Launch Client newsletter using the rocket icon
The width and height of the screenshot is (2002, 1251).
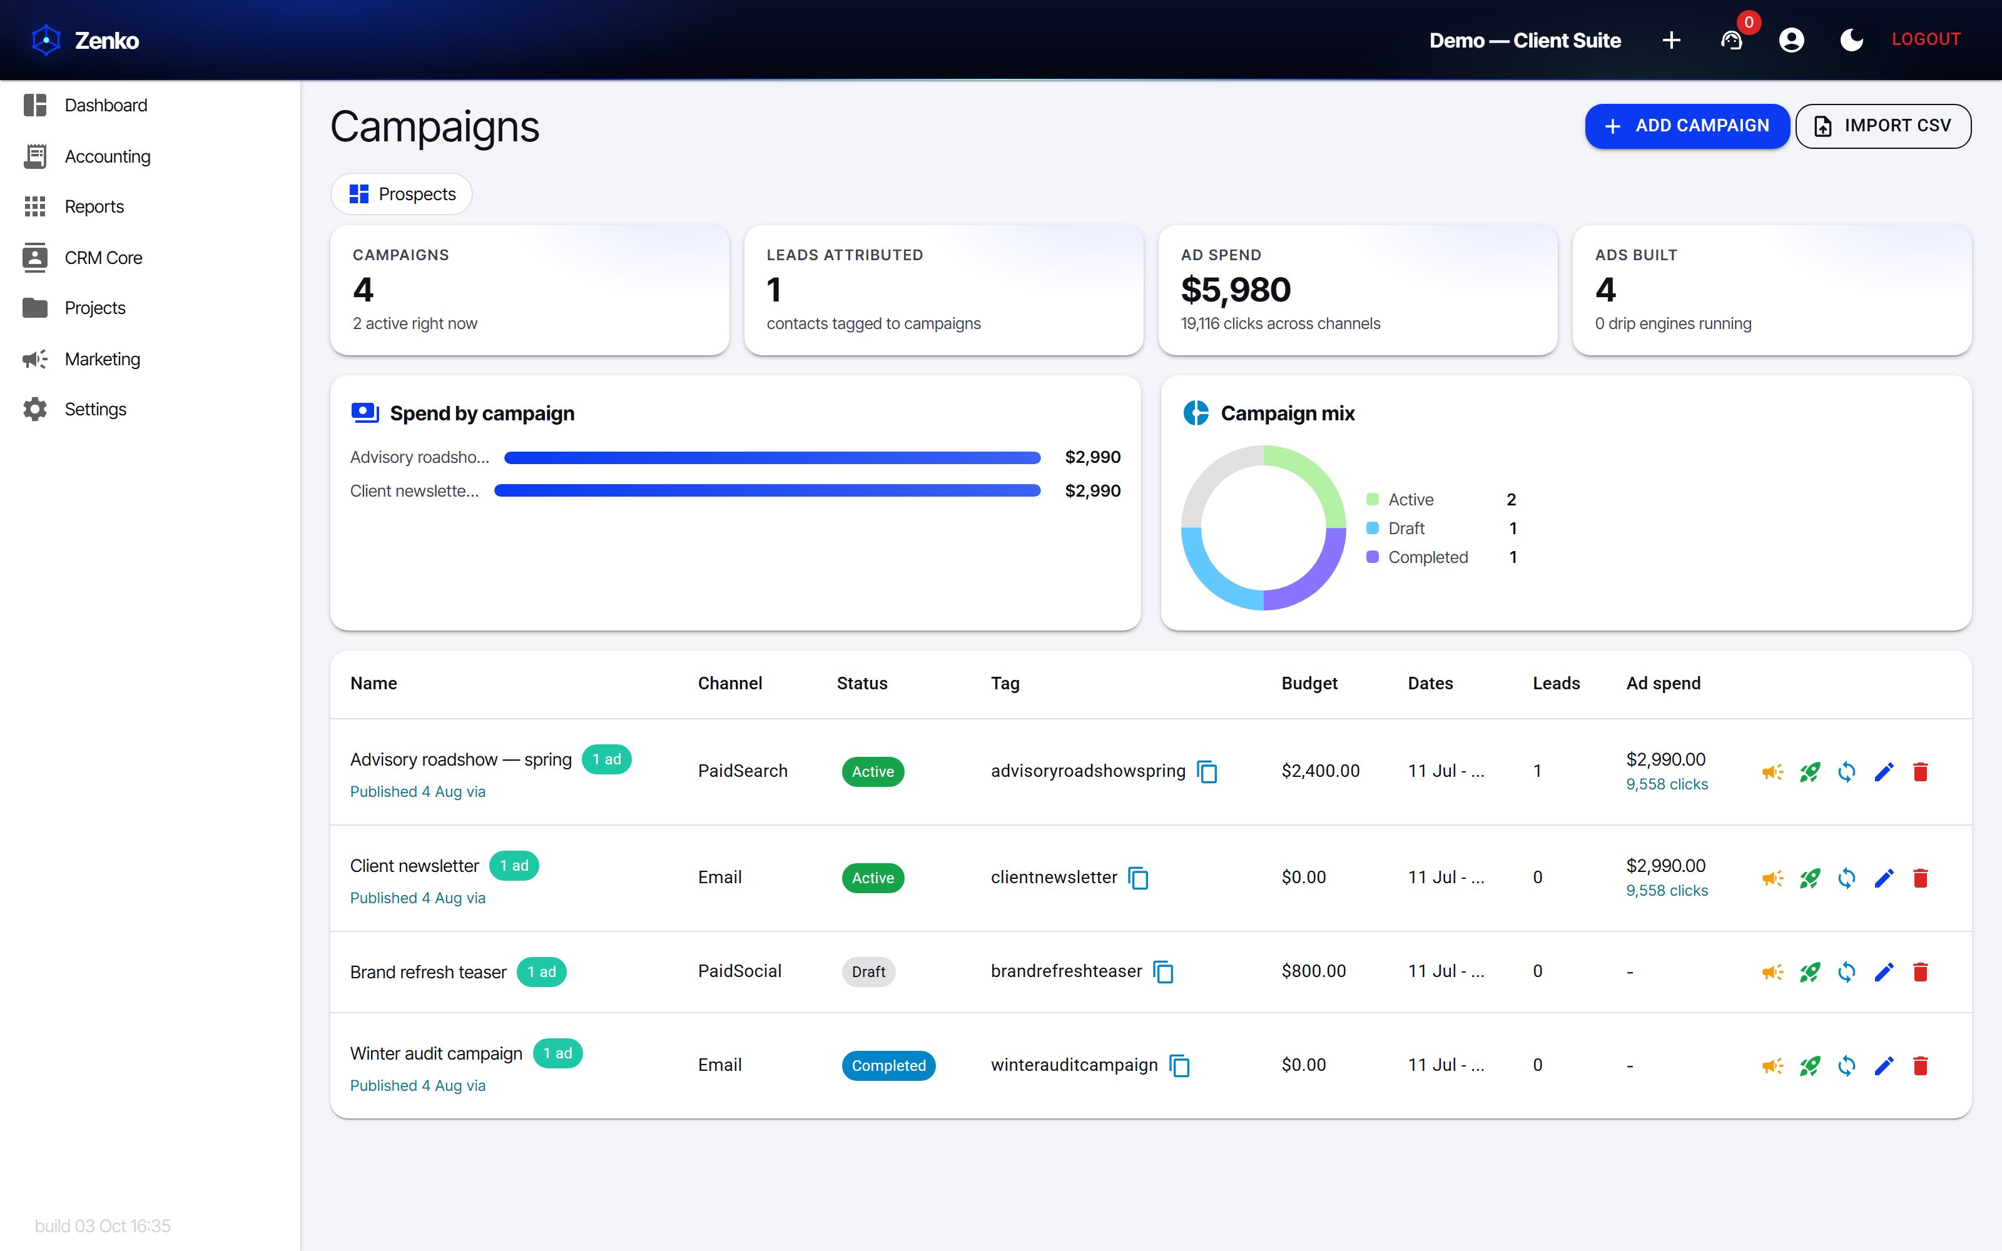pos(1809,878)
